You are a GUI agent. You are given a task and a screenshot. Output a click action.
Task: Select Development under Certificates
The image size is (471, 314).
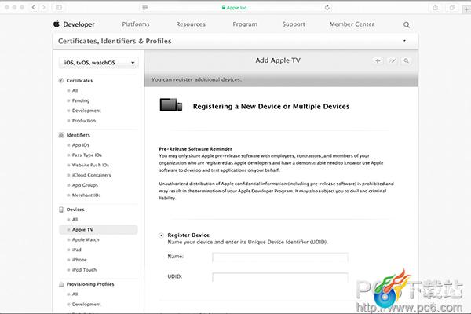coord(86,111)
